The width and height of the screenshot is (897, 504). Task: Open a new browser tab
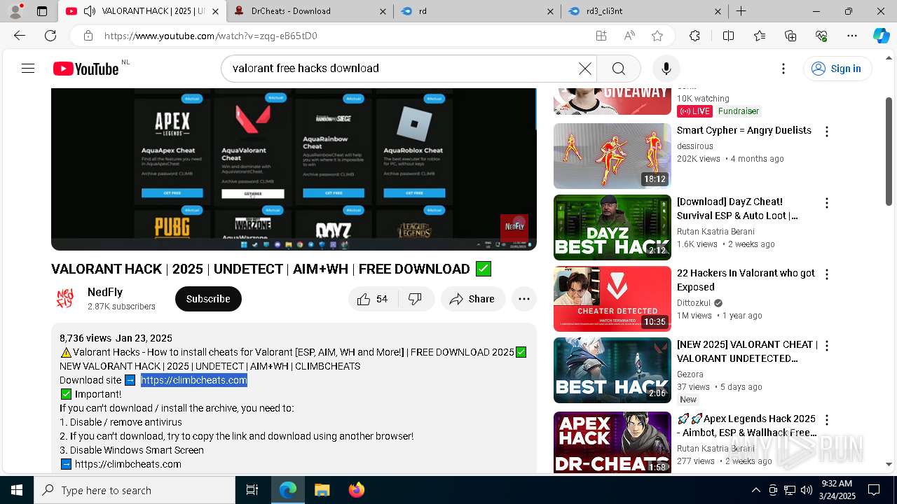(x=741, y=11)
